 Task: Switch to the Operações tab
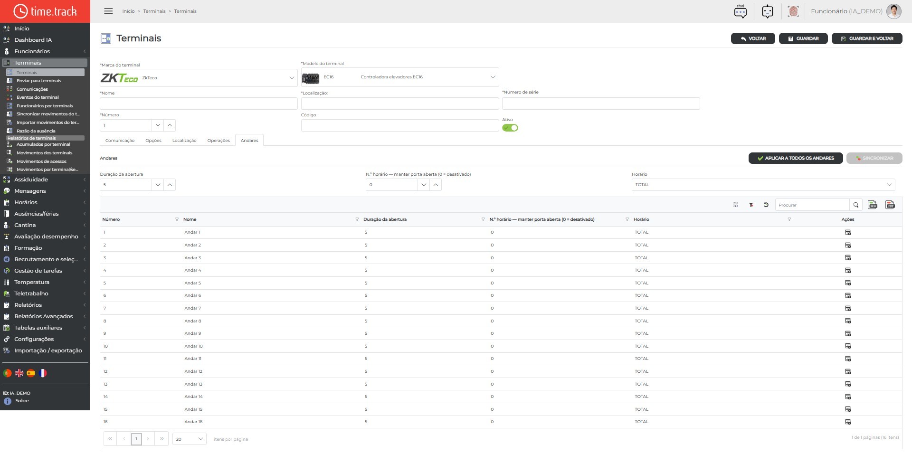218,141
